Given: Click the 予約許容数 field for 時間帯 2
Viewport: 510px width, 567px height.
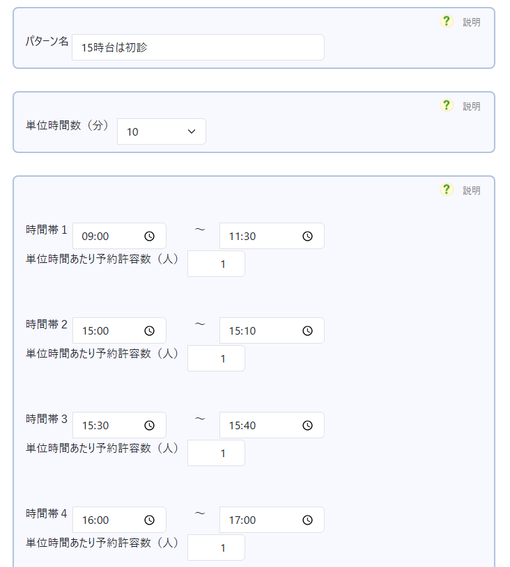Looking at the screenshot, I should tap(216, 359).
